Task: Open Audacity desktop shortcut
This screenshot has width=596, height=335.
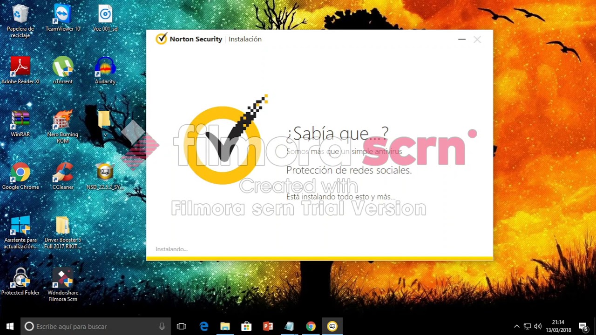Action: coord(105,71)
